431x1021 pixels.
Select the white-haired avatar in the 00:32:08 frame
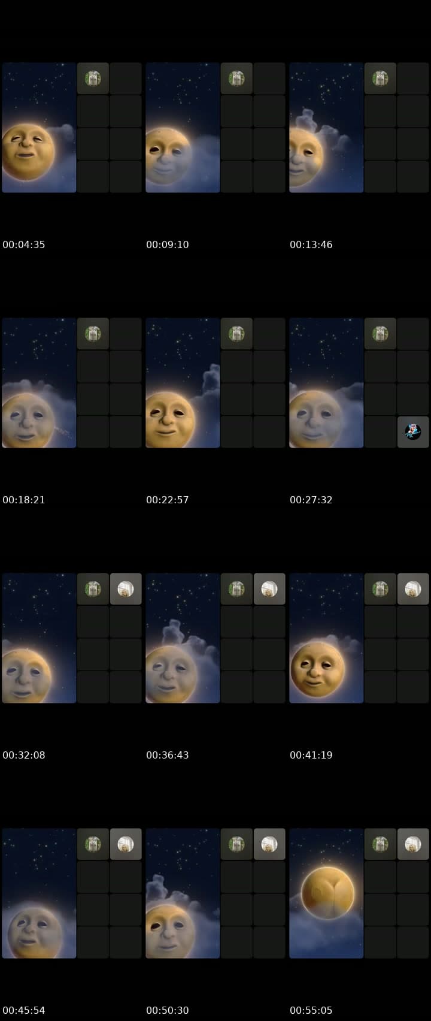(126, 589)
